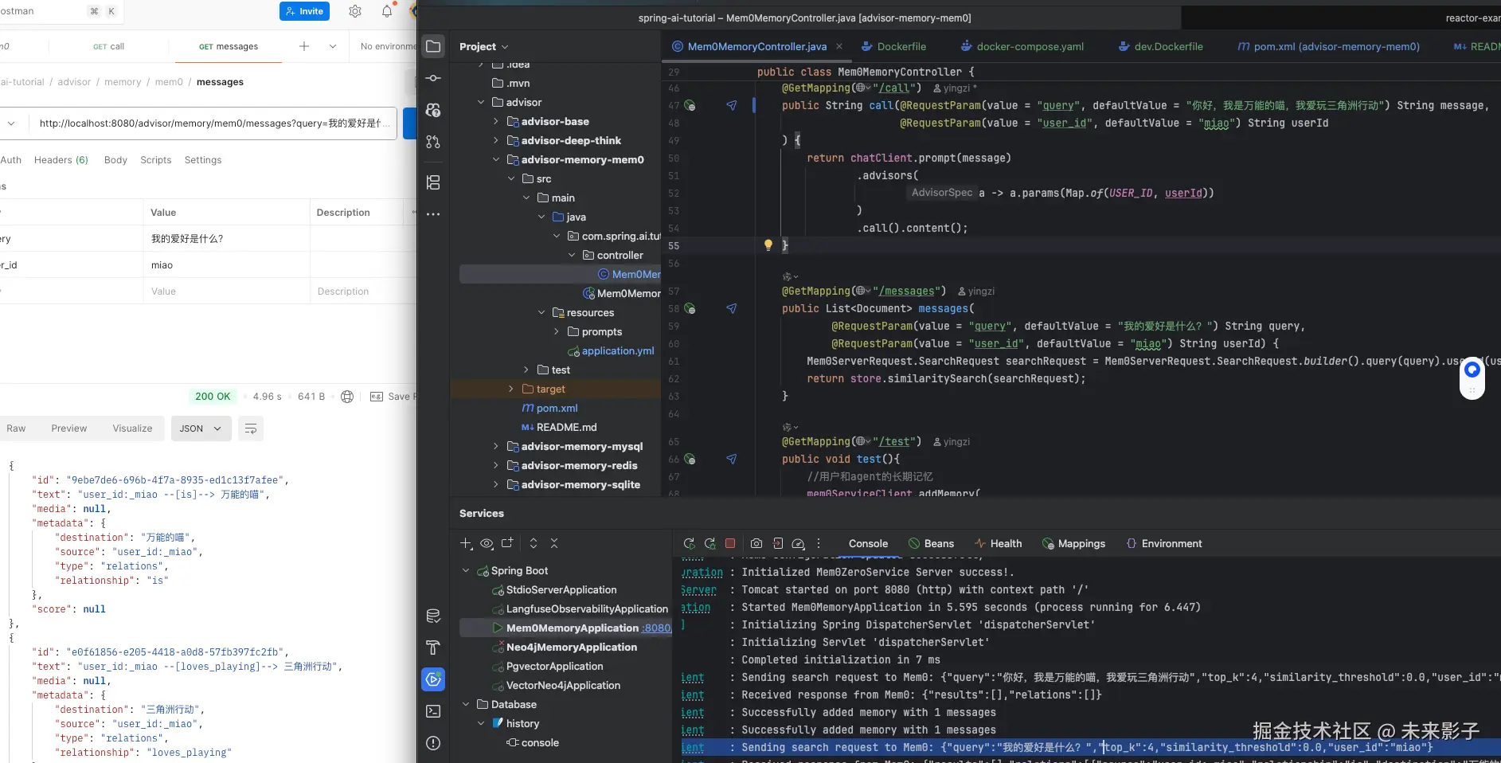The image size is (1501, 763).
Task: Open the Structure tool window icon
Action: pos(433,182)
